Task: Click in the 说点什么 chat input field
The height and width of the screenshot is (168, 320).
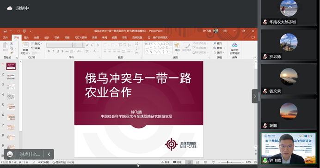Action: coord(30,154)
